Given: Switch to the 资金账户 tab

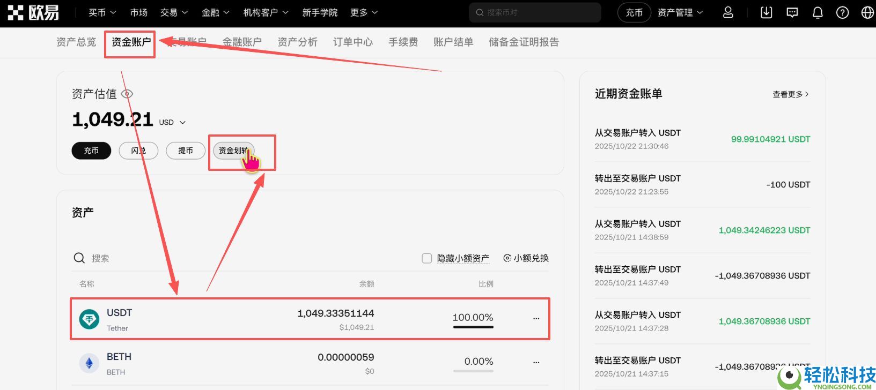Looking at the screenshot, I should (131, 42).
